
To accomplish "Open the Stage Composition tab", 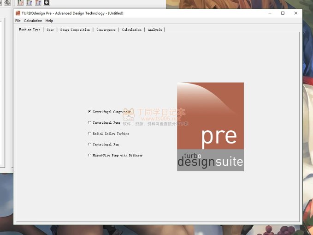I will (75, 30).
